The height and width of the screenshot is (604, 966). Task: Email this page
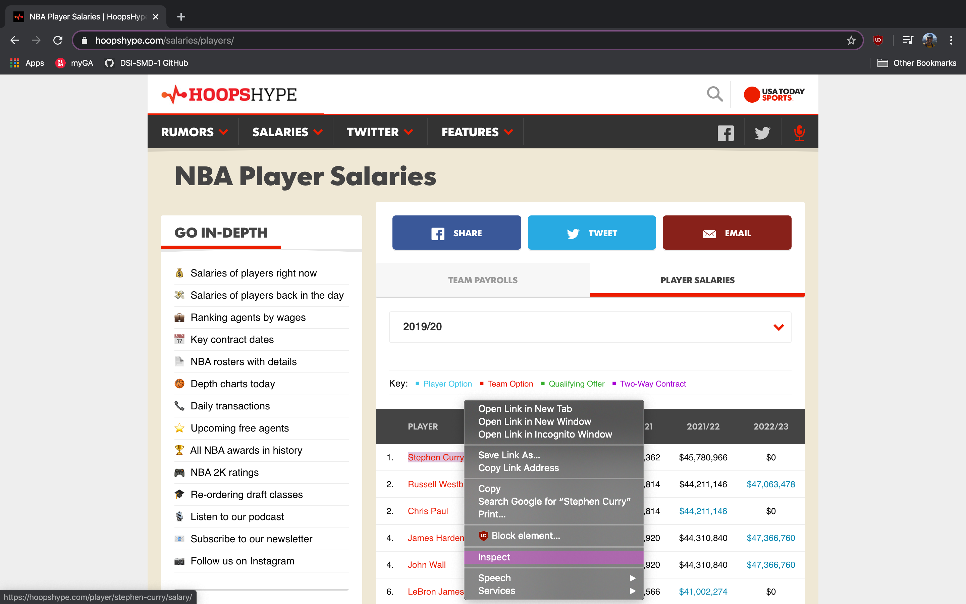pyautogui.click(x=727, y=233)
